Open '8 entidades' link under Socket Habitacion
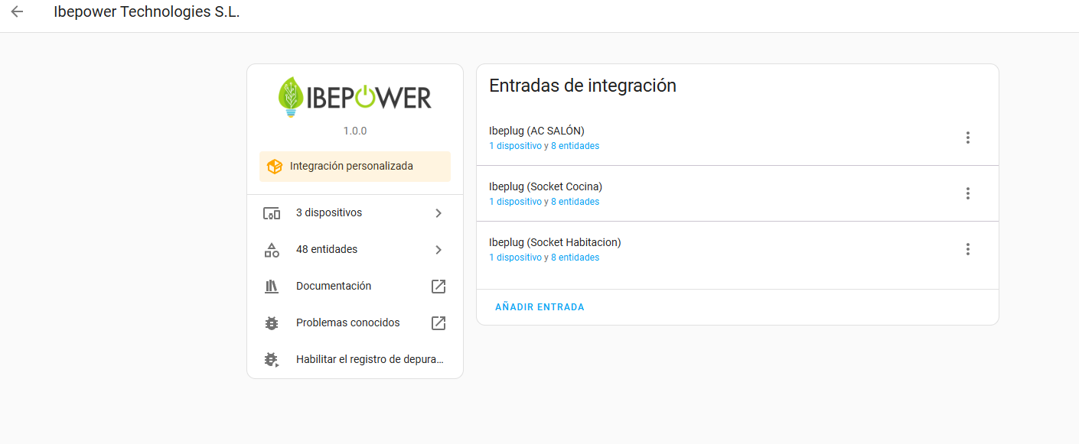 coord(575,258)
